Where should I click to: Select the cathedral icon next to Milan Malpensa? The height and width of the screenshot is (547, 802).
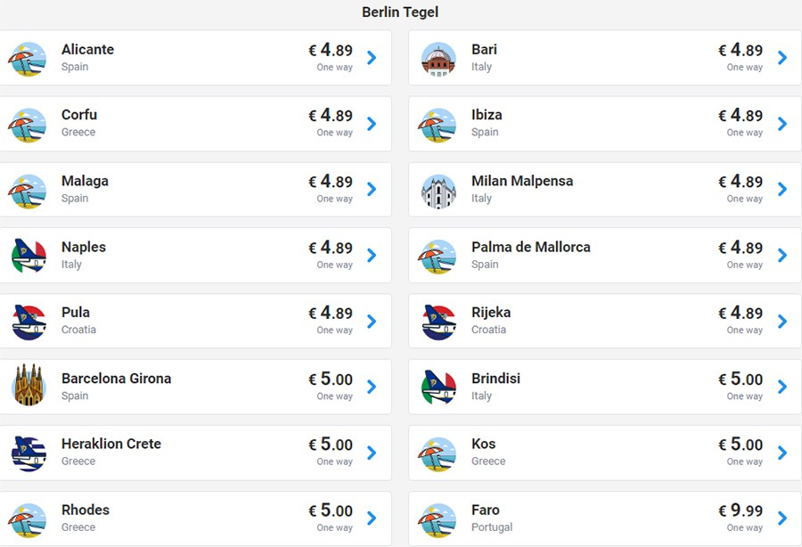pos(438,190)
